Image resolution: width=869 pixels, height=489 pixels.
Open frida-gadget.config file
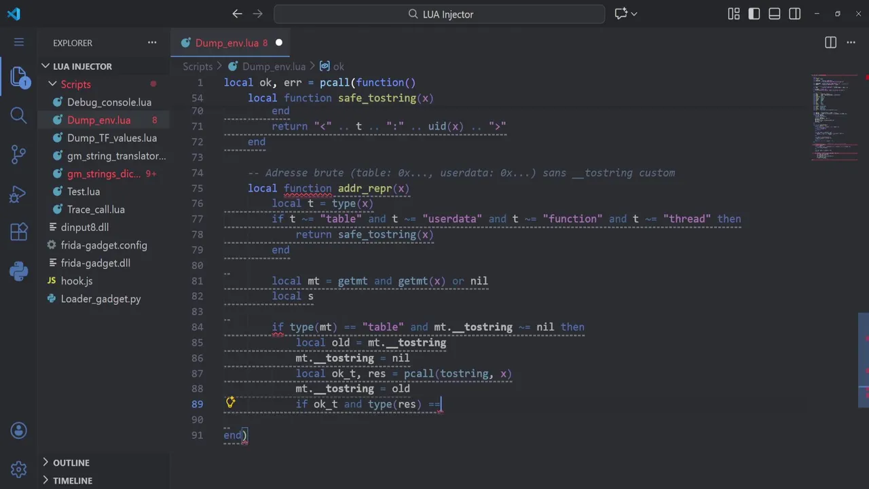click(x=103, y=245)
